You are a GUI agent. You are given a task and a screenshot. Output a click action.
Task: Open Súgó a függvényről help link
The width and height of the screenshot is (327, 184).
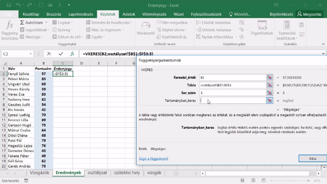tap(154, 159)
